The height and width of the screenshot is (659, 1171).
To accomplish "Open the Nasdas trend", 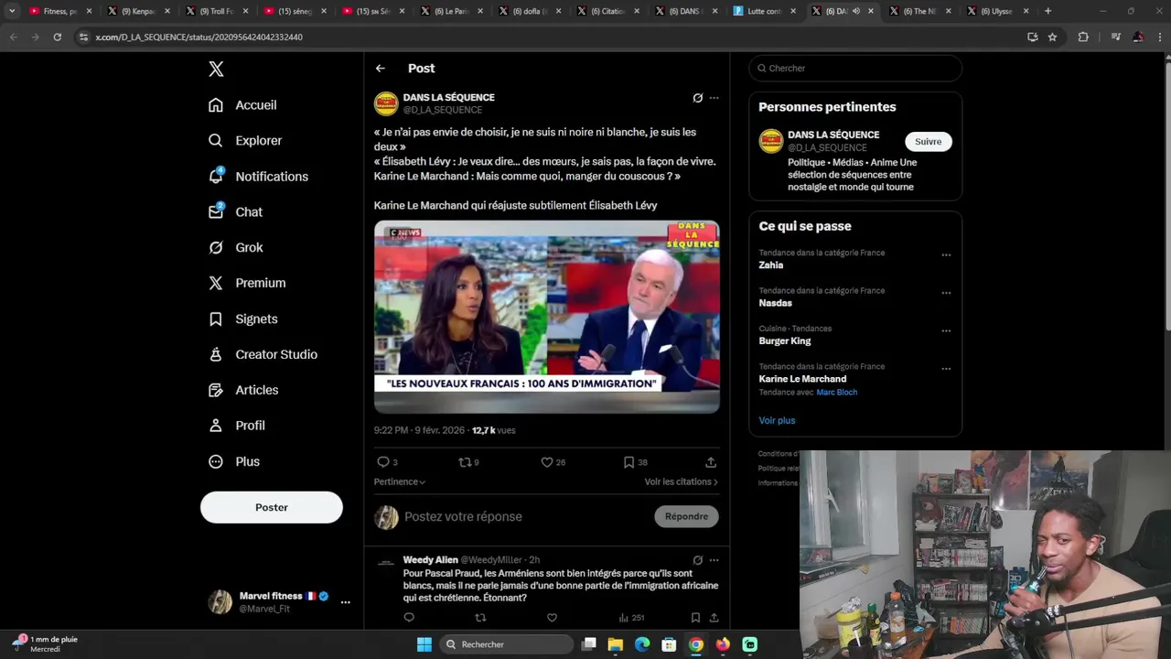I will [776, 303].
